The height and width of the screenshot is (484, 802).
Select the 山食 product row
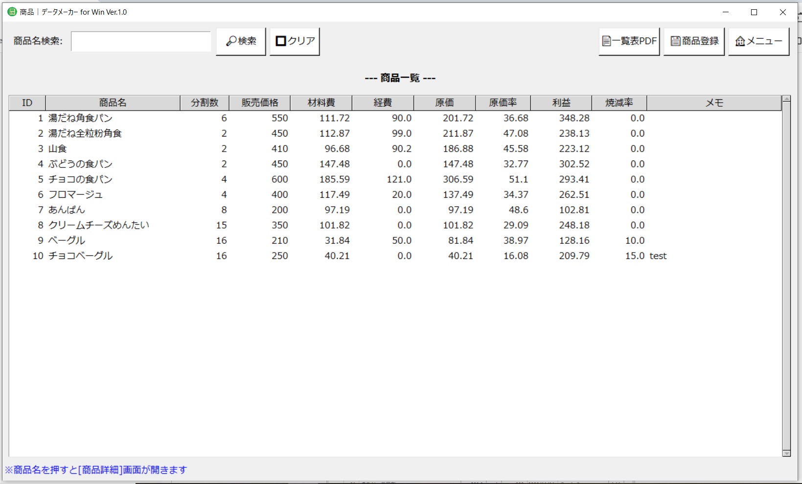click(395, 148)
